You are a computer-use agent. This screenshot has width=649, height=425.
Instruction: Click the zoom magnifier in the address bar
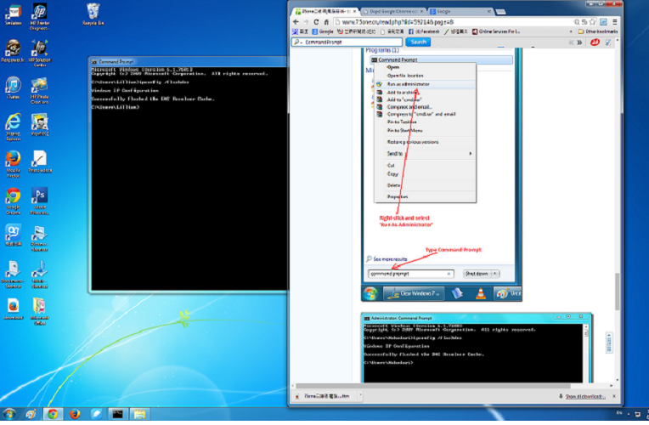pos(577,22)
